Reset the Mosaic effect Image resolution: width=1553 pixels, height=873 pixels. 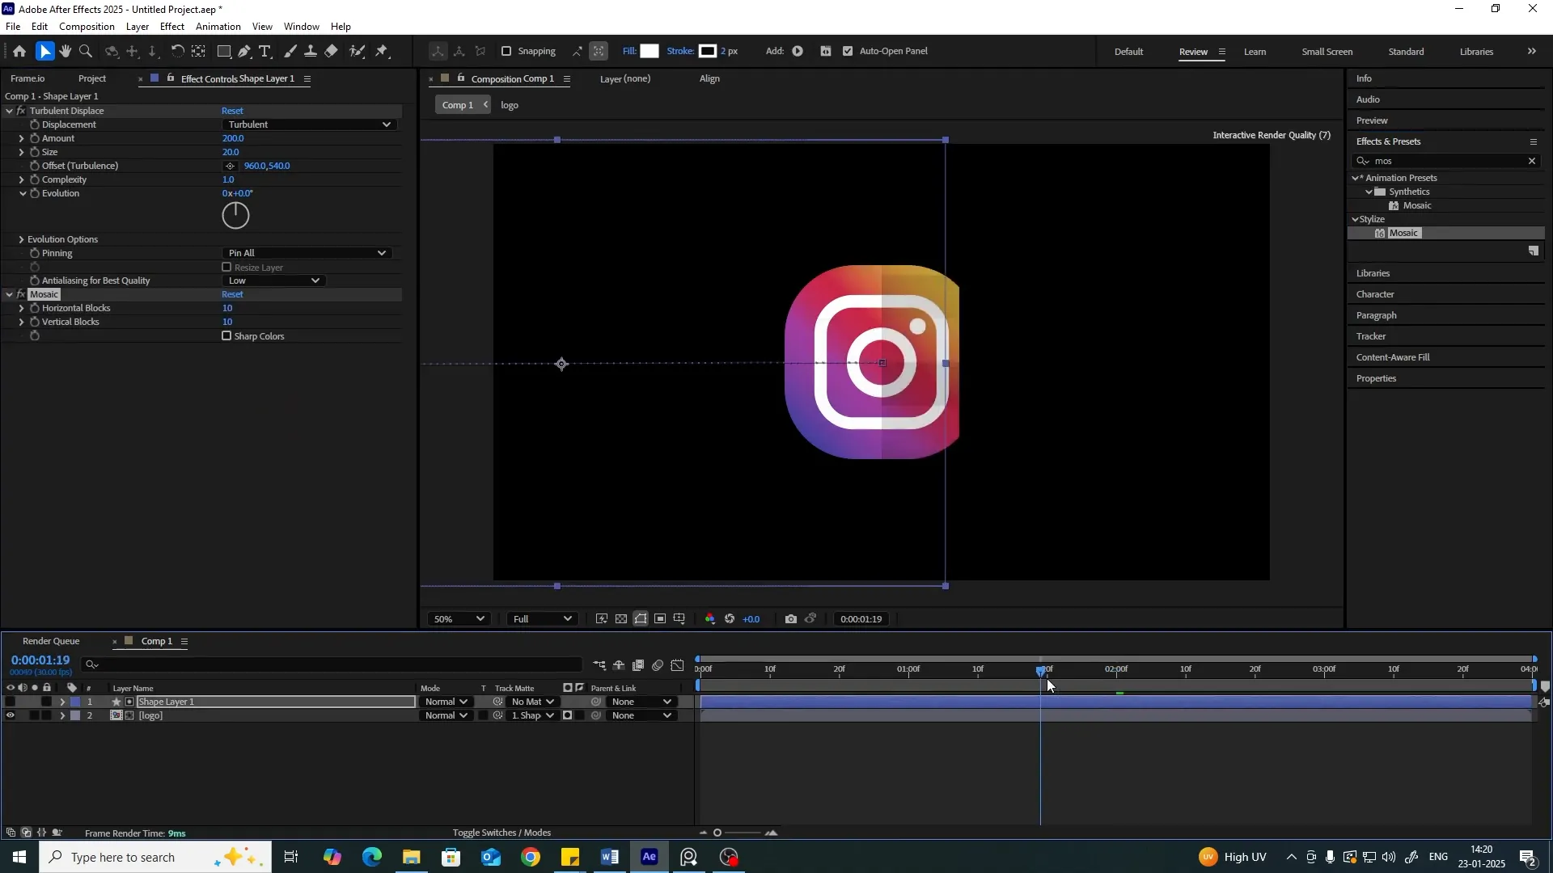233,294
